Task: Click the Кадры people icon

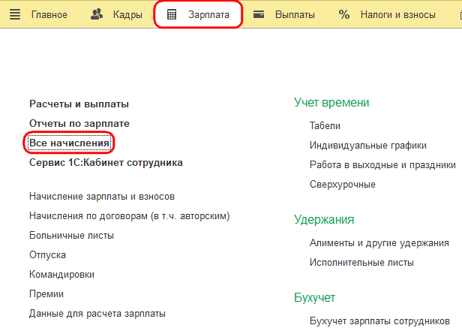Action: (x=97, y=14)
